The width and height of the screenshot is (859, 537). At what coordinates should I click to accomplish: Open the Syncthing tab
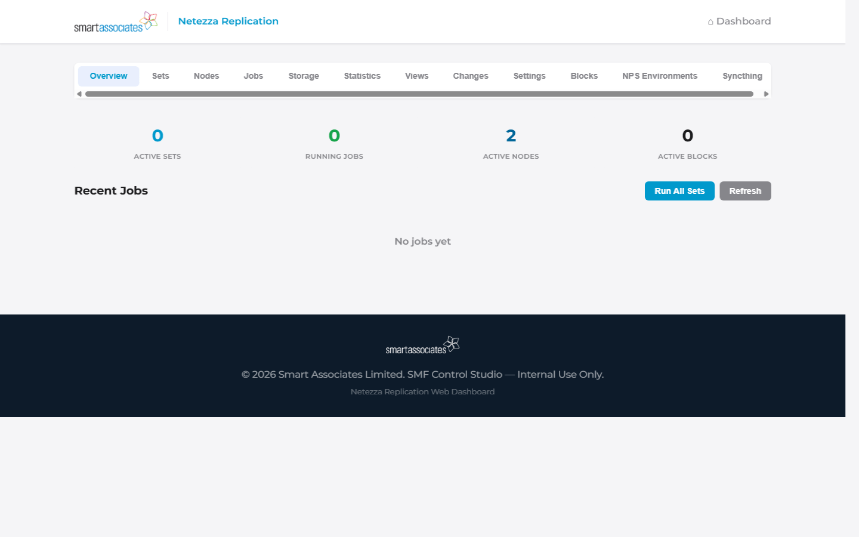(x=742, y=76)
